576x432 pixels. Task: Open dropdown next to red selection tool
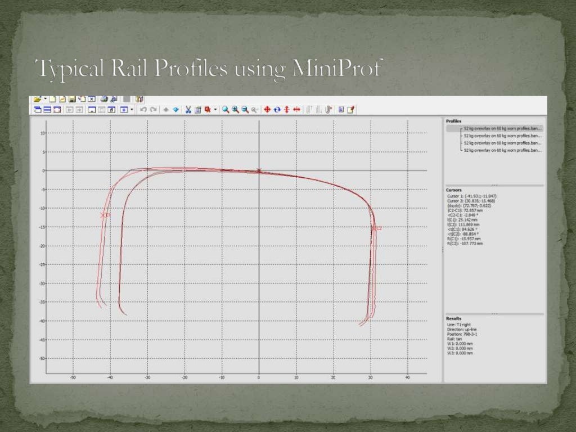pyautogui.click(x=215, y=109)
